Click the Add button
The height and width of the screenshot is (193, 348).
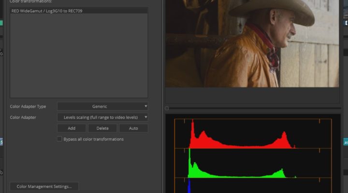click(x=72, y=128)
